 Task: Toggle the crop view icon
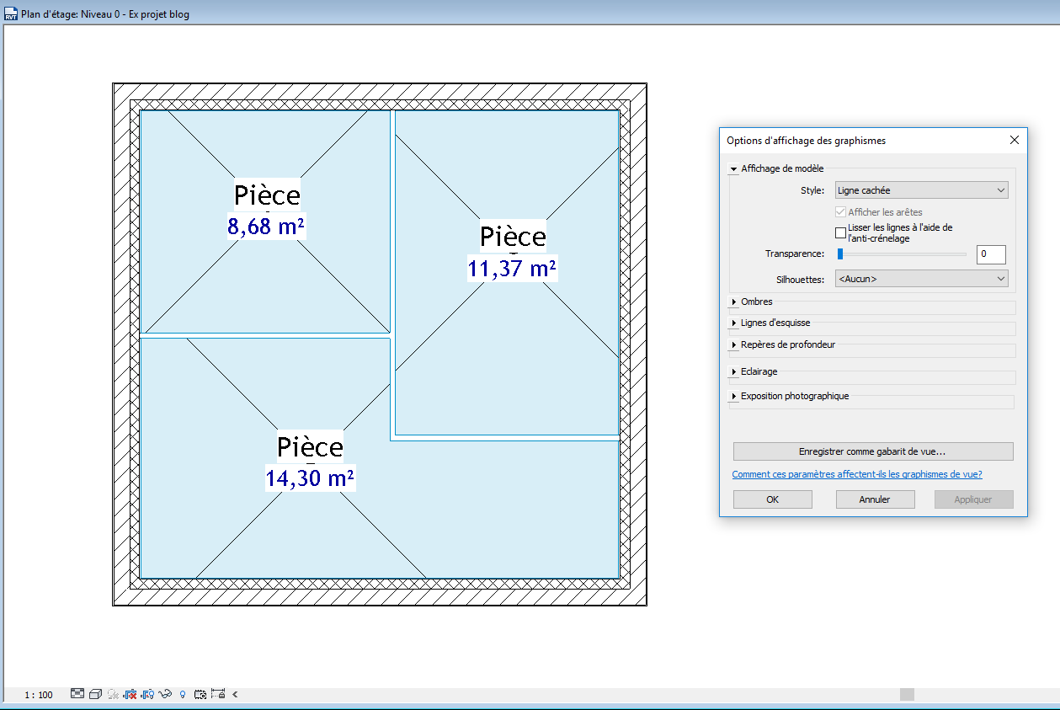[128, 694]
